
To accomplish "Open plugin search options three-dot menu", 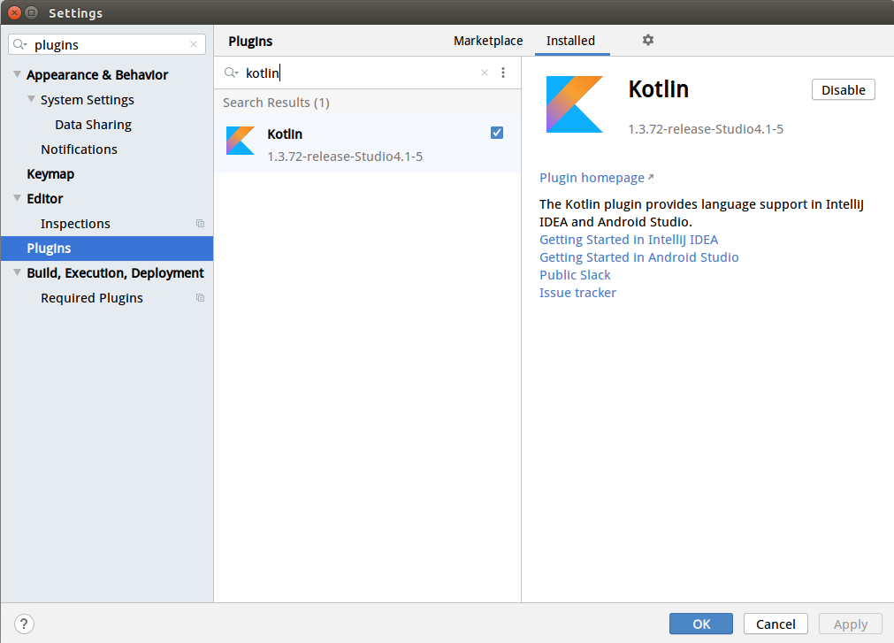I will click(x=503, y=73).
